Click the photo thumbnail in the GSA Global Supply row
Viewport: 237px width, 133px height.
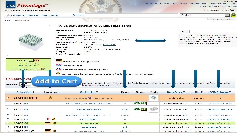click(x=154, y=98)
